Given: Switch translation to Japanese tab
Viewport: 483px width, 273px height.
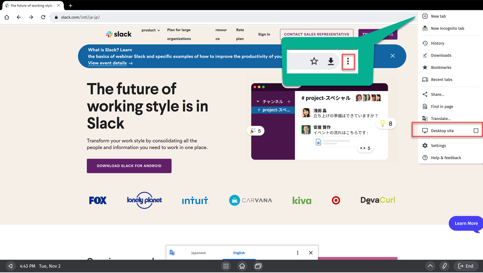Looking at the screenshot, I should pos(198,253).
